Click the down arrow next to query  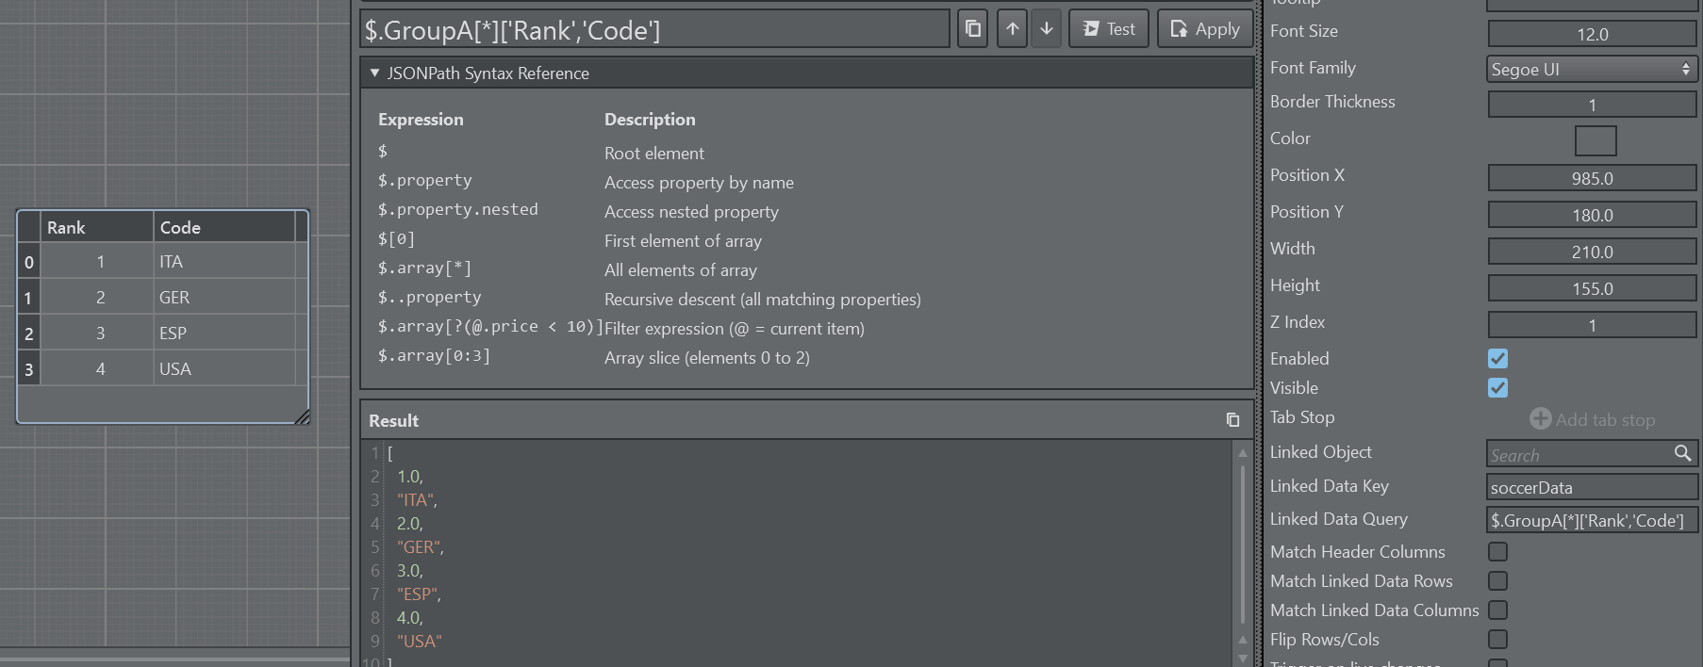pyautogui.click(x=1047, y=29)
